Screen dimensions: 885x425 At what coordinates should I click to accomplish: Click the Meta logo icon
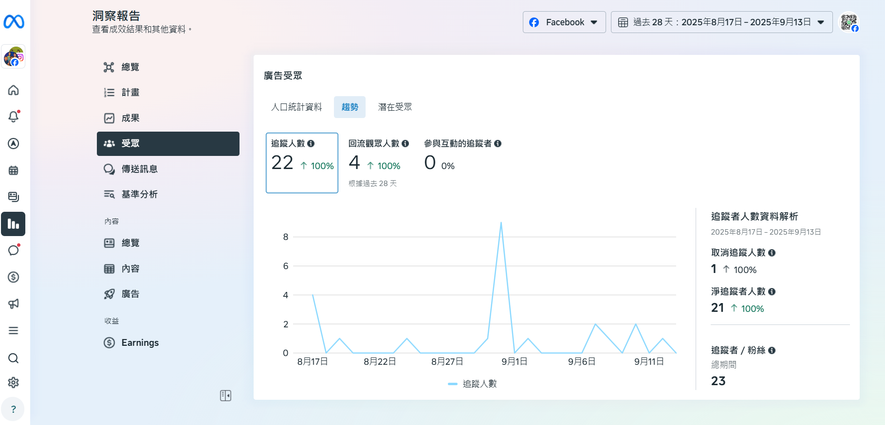pos(14,22)
